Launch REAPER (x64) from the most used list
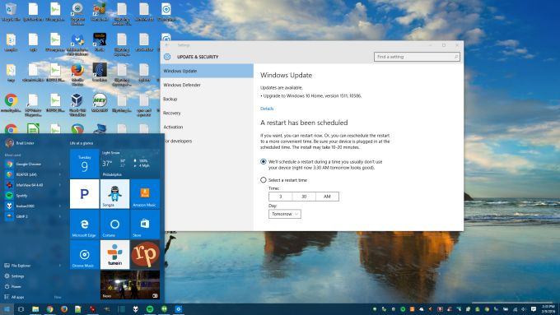Screen dimensions: 560x315 [26, 174]
